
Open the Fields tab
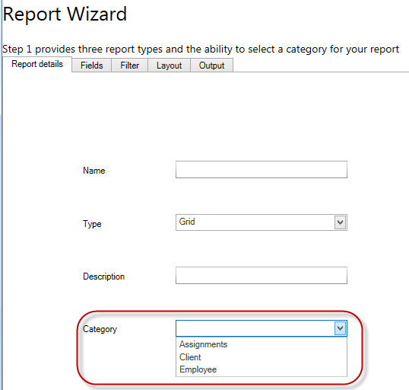tap(91, 65)
